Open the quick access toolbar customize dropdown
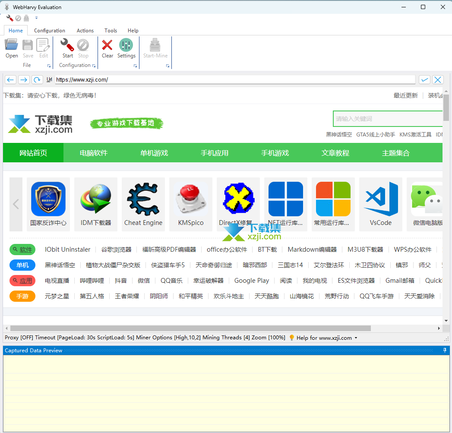 [36, 18]
